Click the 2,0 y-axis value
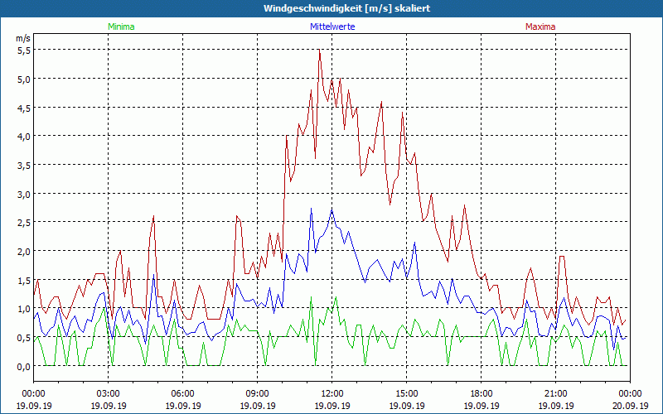 click(24, 252)
